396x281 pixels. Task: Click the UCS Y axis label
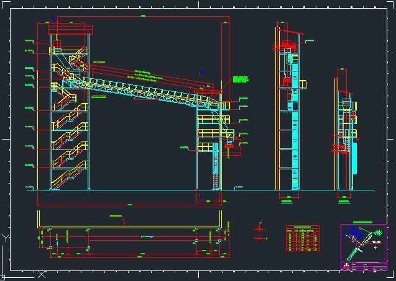point(6,238)
